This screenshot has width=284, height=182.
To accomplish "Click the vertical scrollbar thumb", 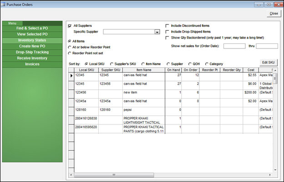I will click(x=275, y=79).
